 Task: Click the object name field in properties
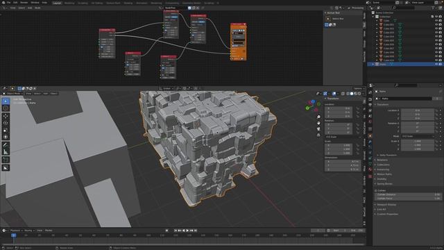[x=407, y=99]
